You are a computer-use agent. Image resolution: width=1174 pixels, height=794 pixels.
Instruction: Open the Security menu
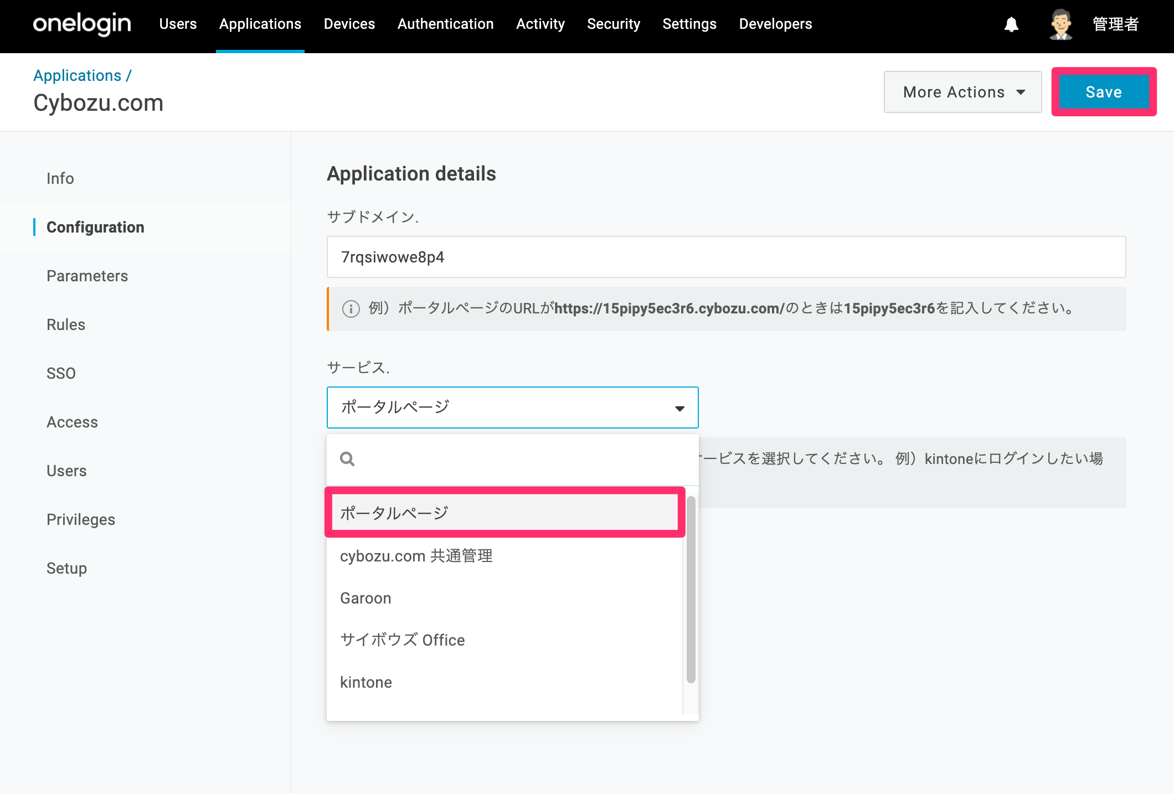pyautogui.click(x=614, y=24)
